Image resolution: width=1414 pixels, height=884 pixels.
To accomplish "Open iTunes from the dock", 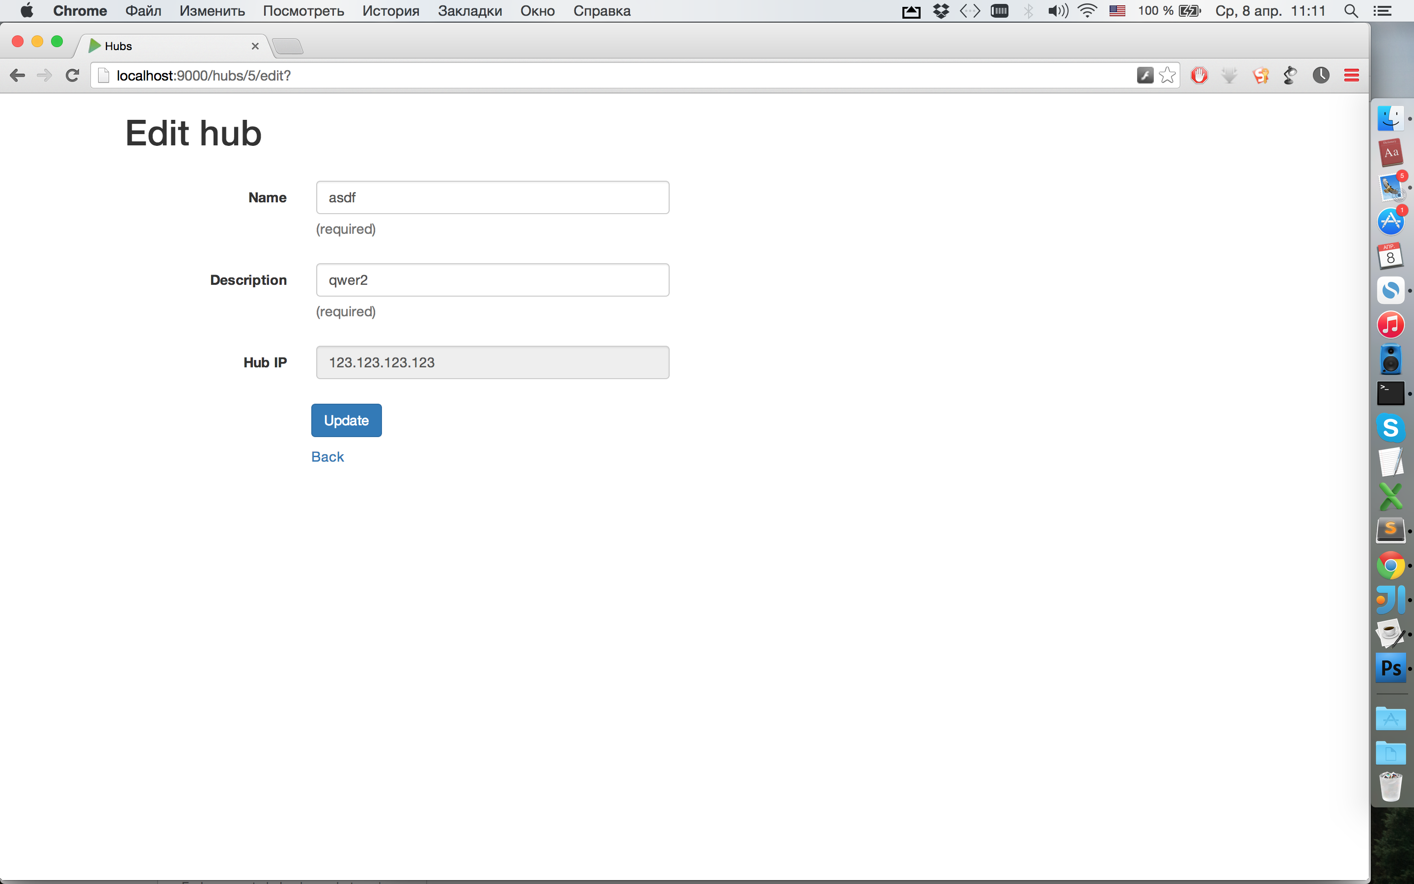I will [x=1390, y=325].
